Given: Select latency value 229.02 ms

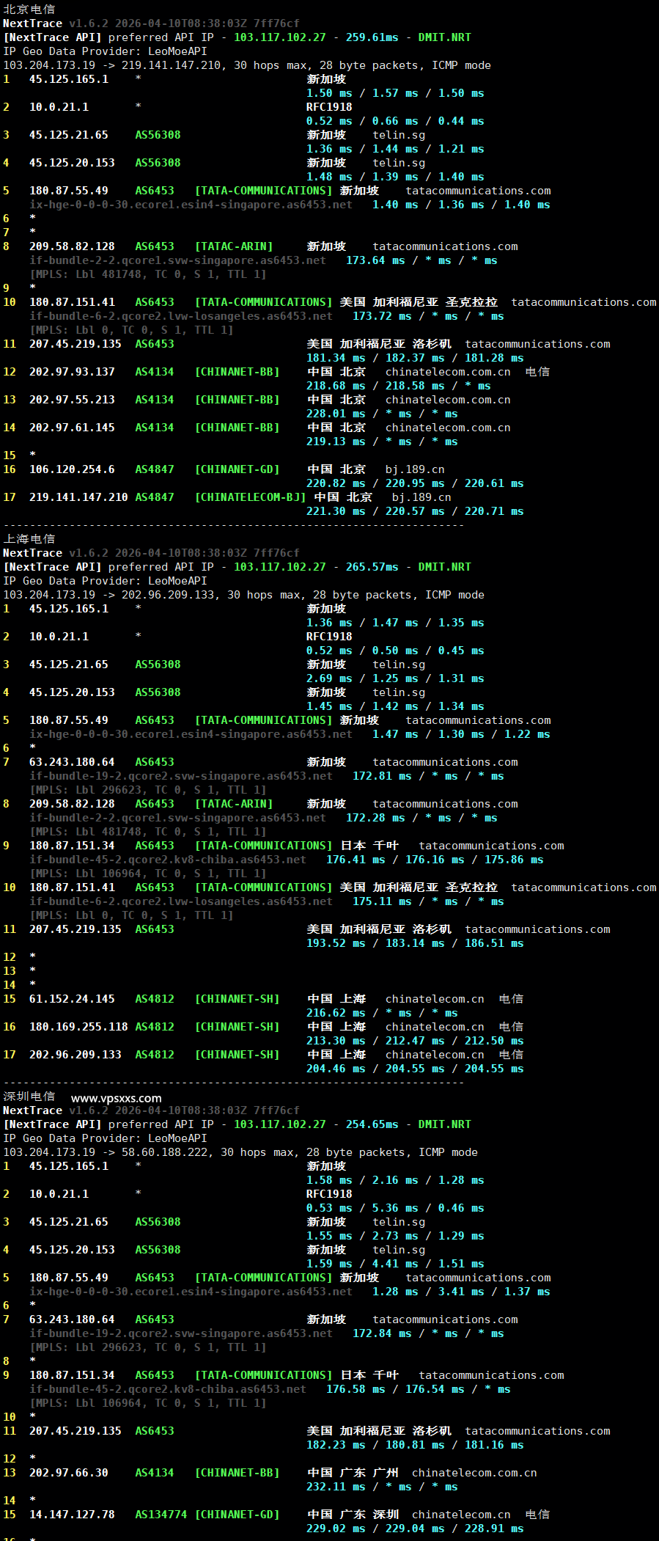Looking at the screenshot, I should pos(336,1529).
